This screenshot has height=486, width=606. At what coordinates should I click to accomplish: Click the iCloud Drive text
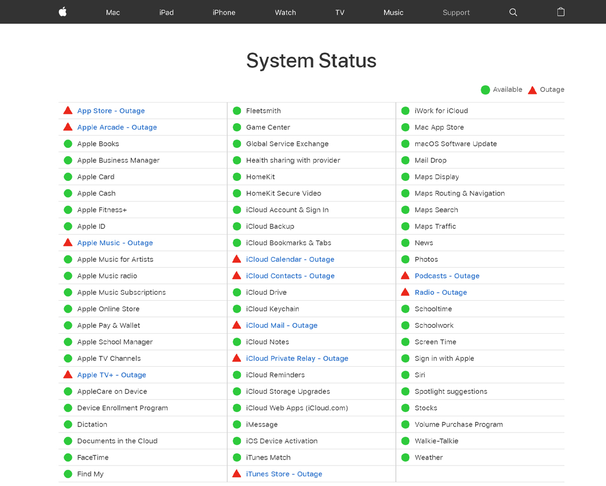point(266,293)
